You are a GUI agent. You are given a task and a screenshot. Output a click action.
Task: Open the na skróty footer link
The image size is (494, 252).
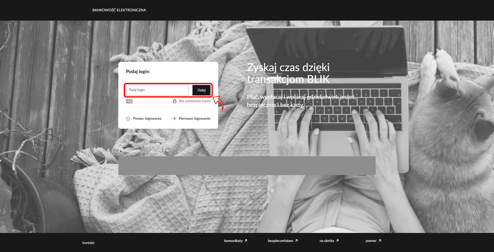click(327, 241)
